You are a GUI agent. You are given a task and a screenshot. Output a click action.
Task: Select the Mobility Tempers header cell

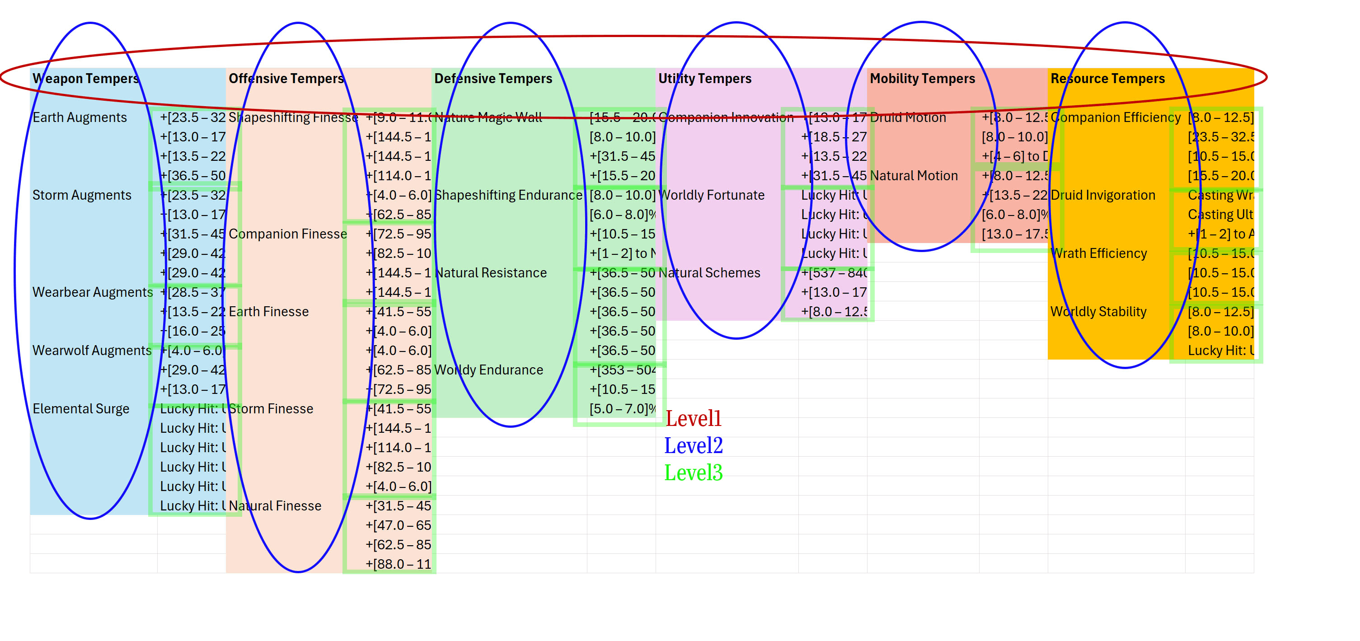(x=922, y=78)
